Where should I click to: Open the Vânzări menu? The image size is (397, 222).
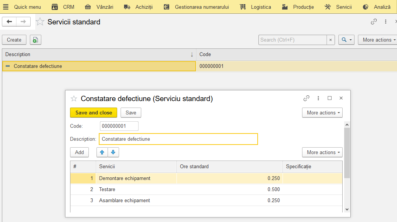click(x=99, y=7)
